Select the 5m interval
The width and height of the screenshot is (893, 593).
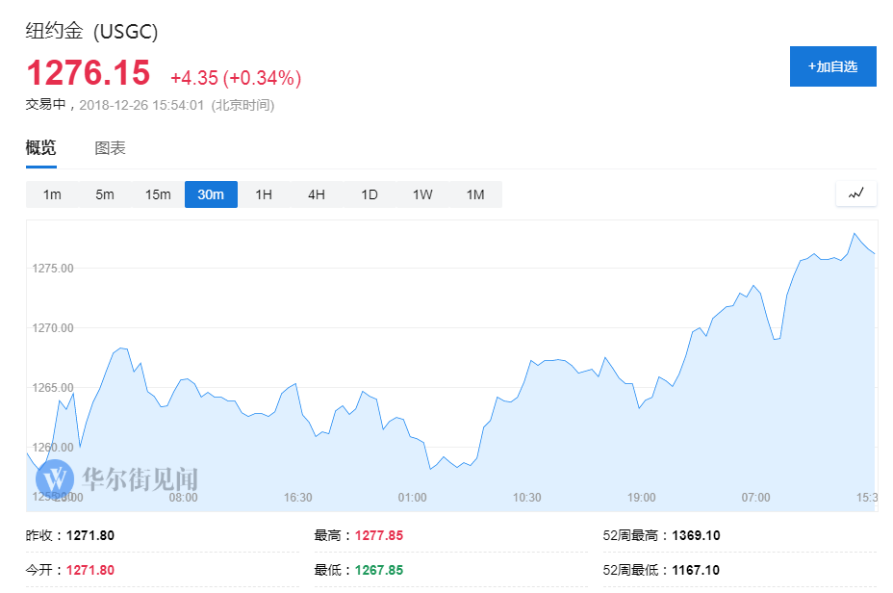(x=105, y=194)
